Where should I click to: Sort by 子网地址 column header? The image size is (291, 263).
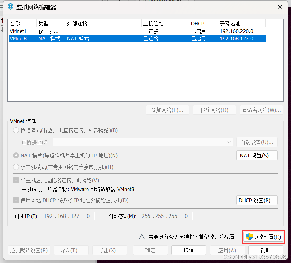[x=242, y=24]
